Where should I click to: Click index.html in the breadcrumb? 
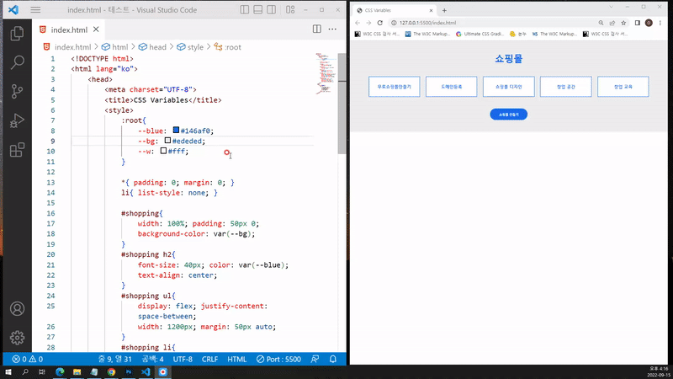[72, 47]
